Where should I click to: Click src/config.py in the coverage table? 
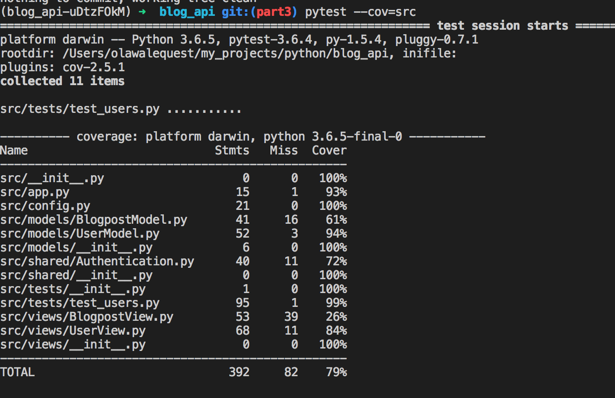coord(45,206)
